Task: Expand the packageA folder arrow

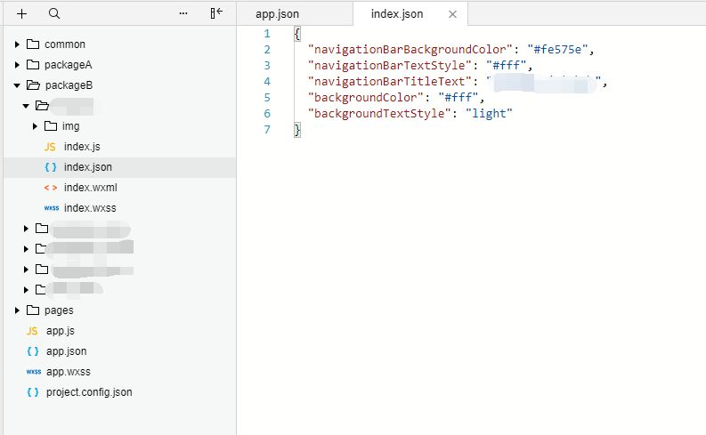Action: 17,65
